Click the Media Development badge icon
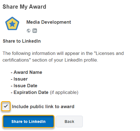 tap(12, 23)
